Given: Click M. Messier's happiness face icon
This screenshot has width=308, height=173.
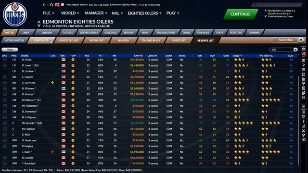Looking at the screenshot, I should [73, 100].
